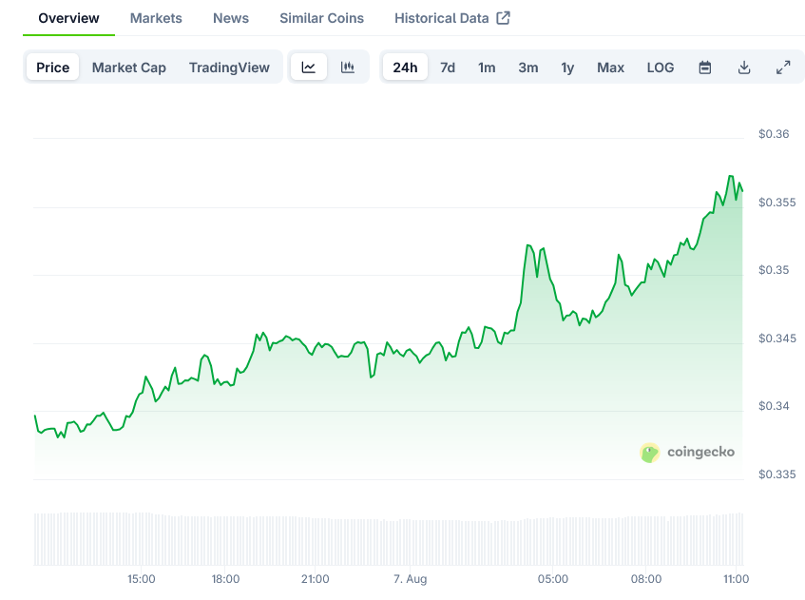Open the News tab

231,18
